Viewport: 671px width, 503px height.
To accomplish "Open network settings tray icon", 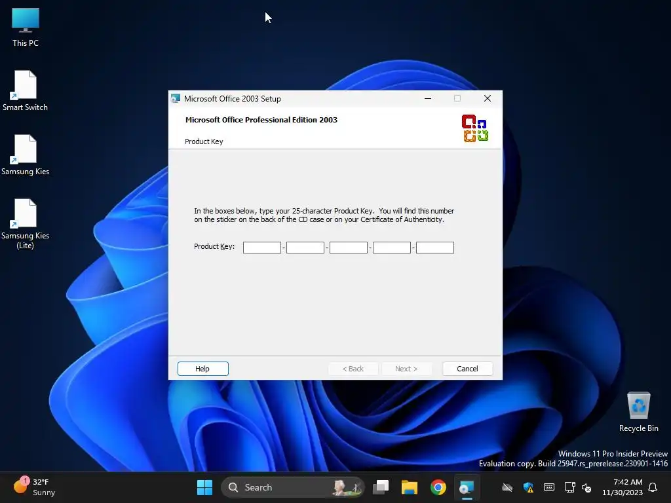I will (x=569, y=487).
